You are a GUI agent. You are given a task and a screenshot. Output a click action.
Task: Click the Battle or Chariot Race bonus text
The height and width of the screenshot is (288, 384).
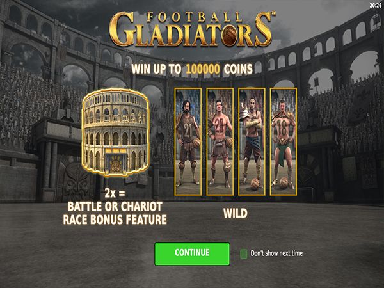[x=115, y=213]
